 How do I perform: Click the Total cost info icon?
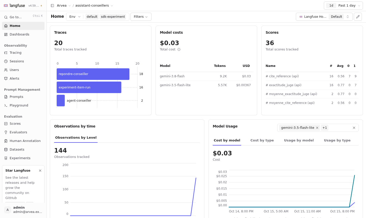179,49
